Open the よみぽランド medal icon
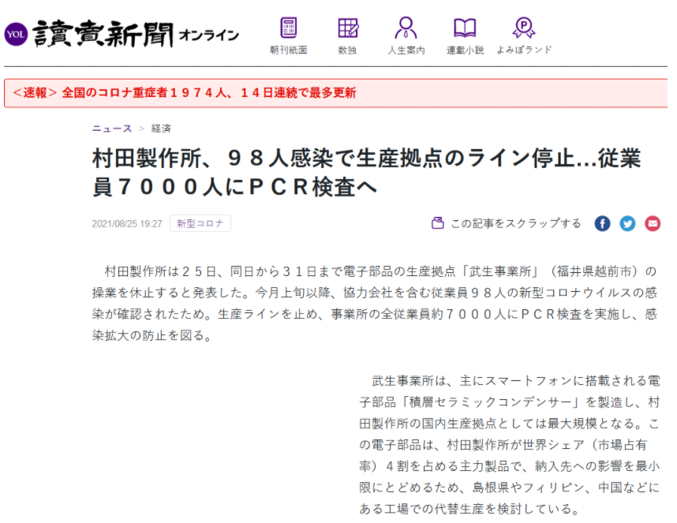This screenshot has height=523, width=677. (x=523, y=29)
